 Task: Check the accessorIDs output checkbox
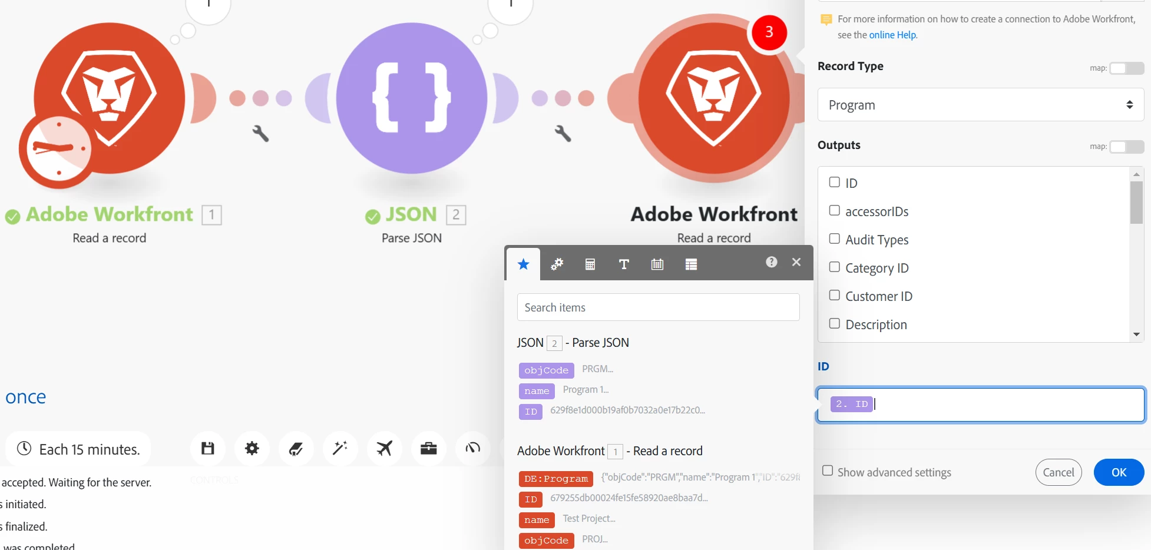tap(834, 210)
